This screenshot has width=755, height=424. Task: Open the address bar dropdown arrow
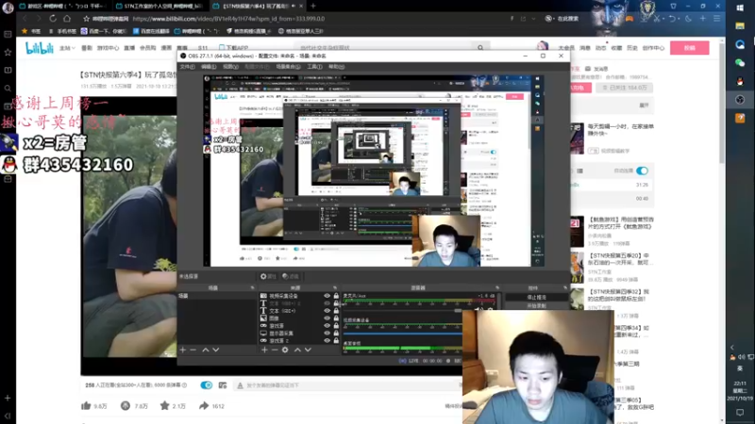[x=533, y=19]
